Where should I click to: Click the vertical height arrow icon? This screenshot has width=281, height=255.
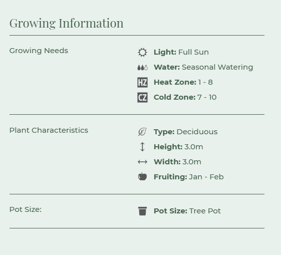(142, 147)
